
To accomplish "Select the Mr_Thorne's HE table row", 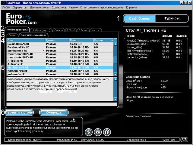I will point(60,67).
